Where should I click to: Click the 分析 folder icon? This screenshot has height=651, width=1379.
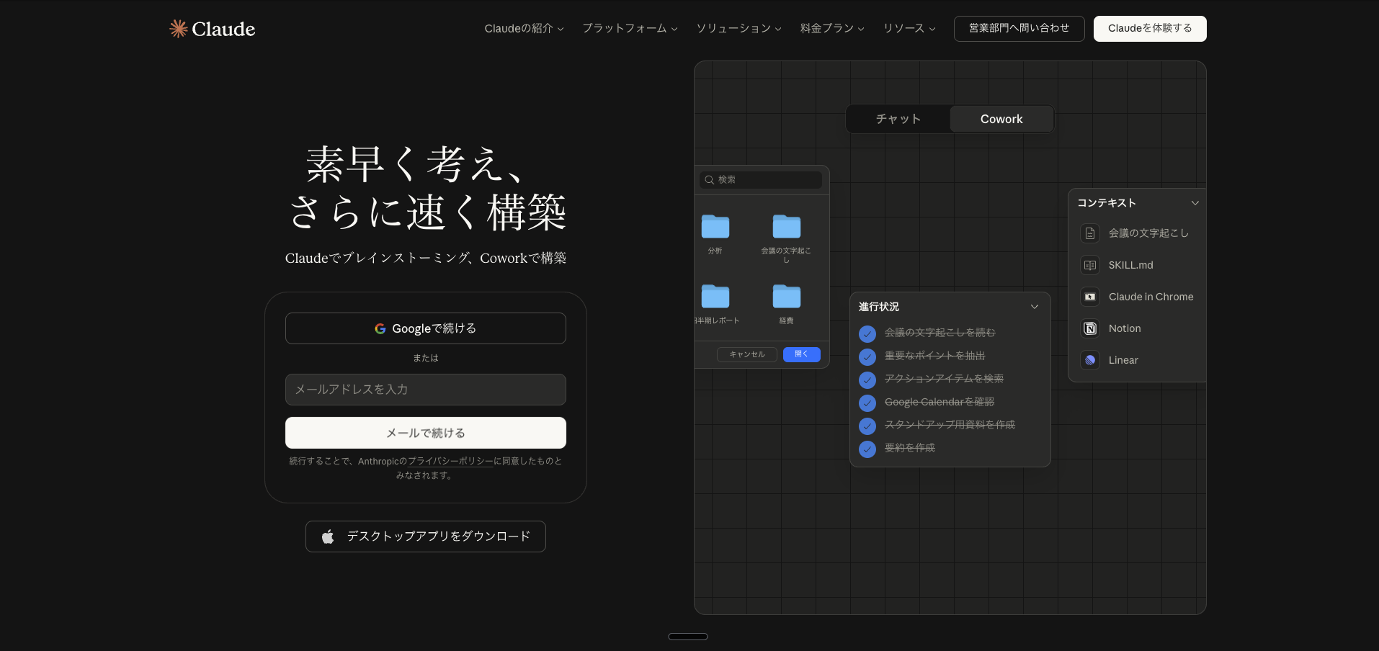(x=715, y=227)
